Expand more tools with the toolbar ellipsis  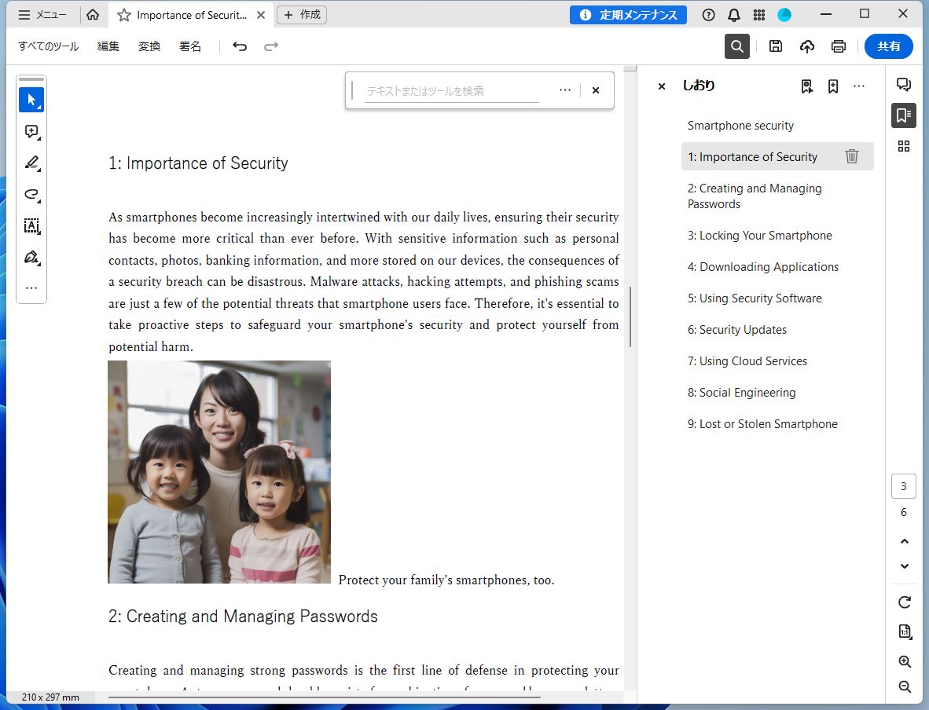[x=31, y=288]
